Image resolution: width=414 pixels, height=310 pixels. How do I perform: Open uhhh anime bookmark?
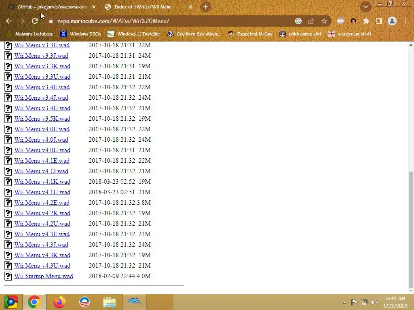click(x=301, y=34)
